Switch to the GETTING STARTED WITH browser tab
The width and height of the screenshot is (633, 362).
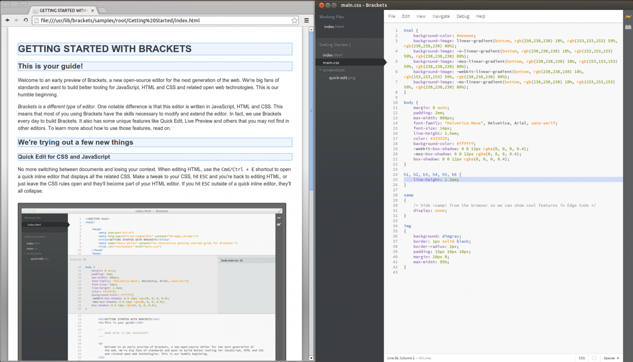63,11
